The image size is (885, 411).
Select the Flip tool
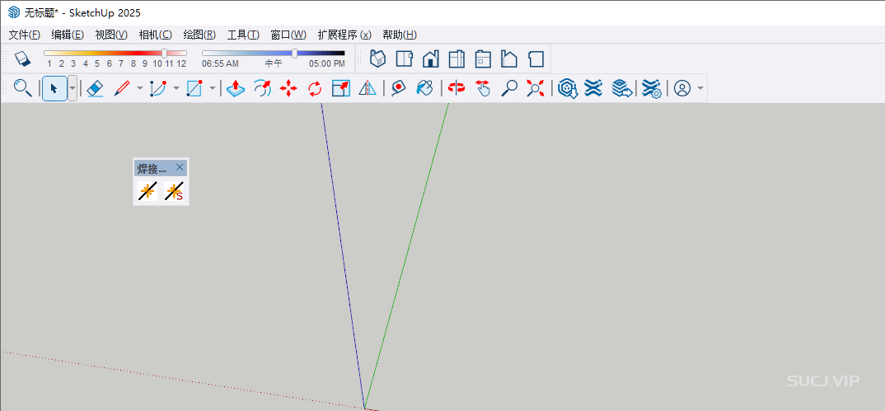point(368,88)
